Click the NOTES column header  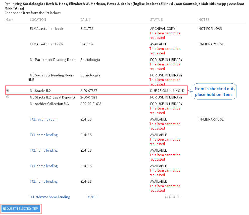coord(204,20)
